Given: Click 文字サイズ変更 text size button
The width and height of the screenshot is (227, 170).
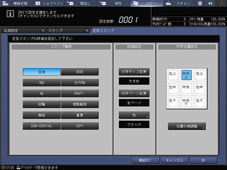Looking at the screenshot, I should coord(134,72).
